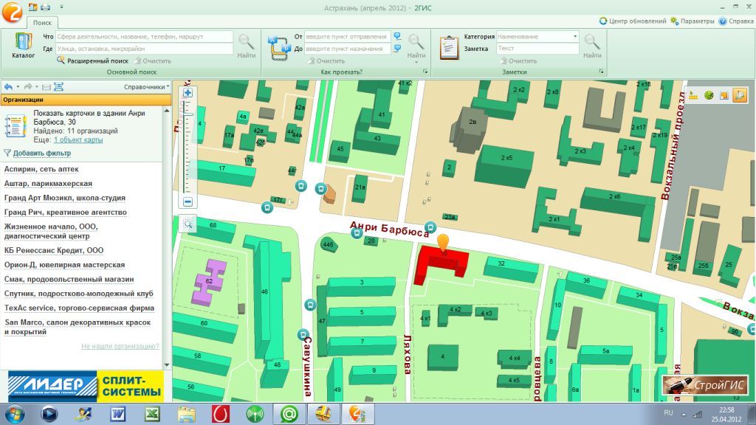Open Центр обновлений

tap(633, 21)
